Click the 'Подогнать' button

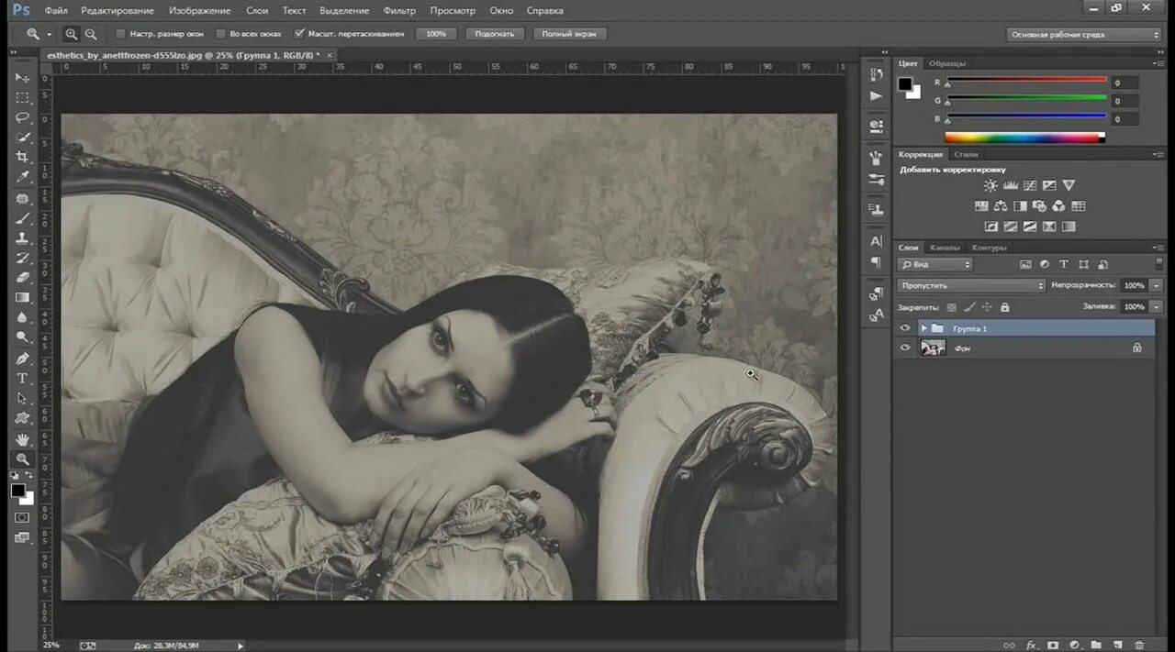(496, 34)
